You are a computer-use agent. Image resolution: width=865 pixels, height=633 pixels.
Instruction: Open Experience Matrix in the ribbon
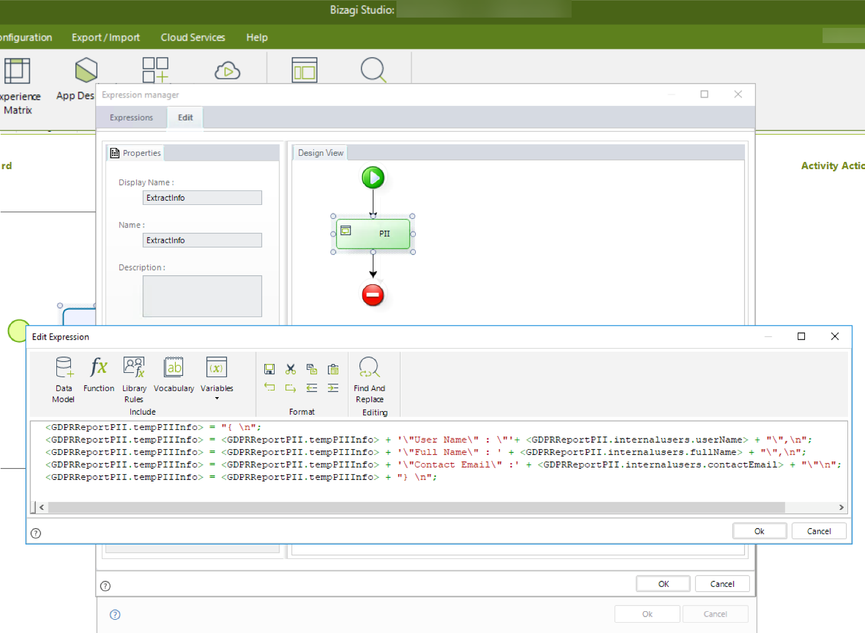pos(18,86)
